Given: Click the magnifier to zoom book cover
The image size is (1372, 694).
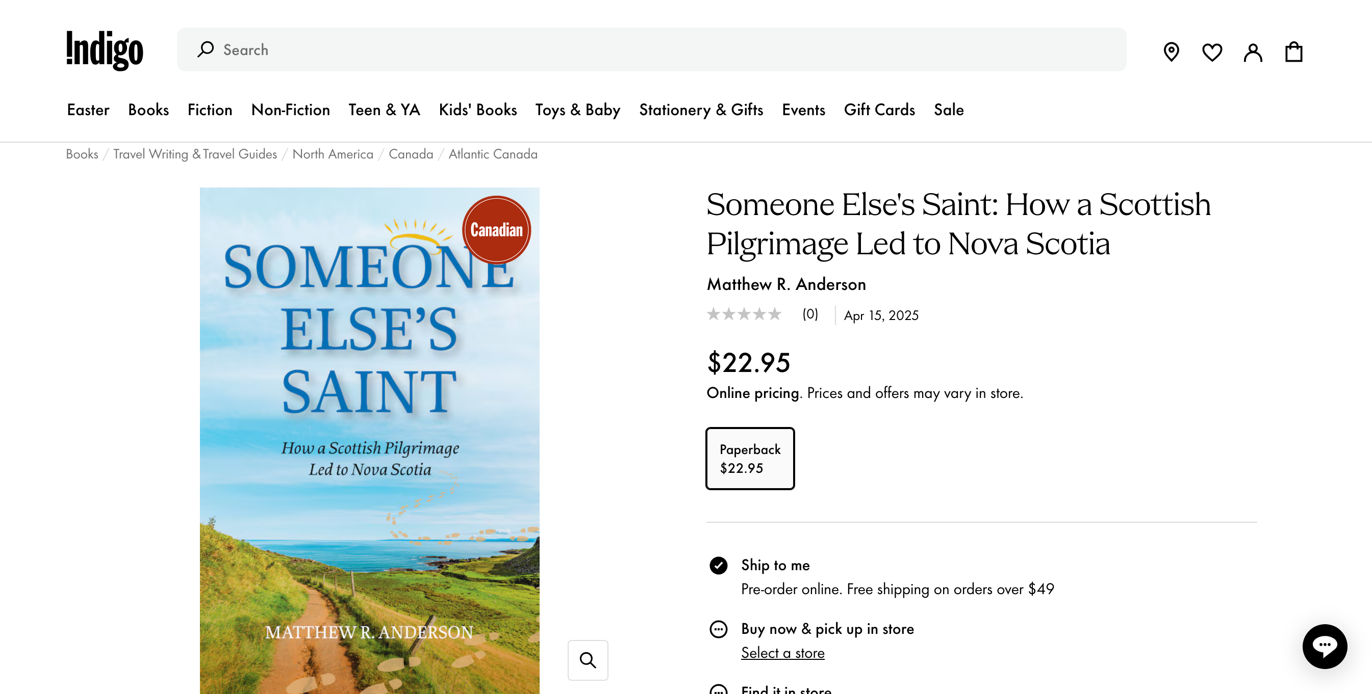Looking at the screenshot, I should (588, 660).
